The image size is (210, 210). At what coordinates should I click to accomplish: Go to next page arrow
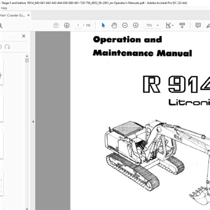click(67, 25)
